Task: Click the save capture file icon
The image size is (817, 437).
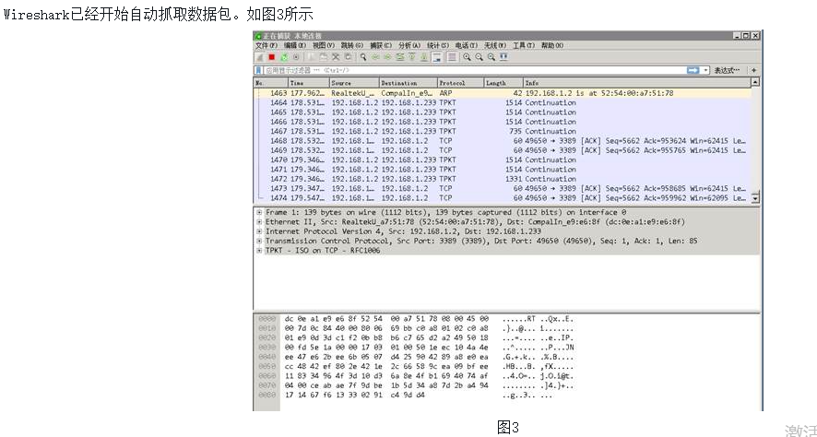Action: 323,57
